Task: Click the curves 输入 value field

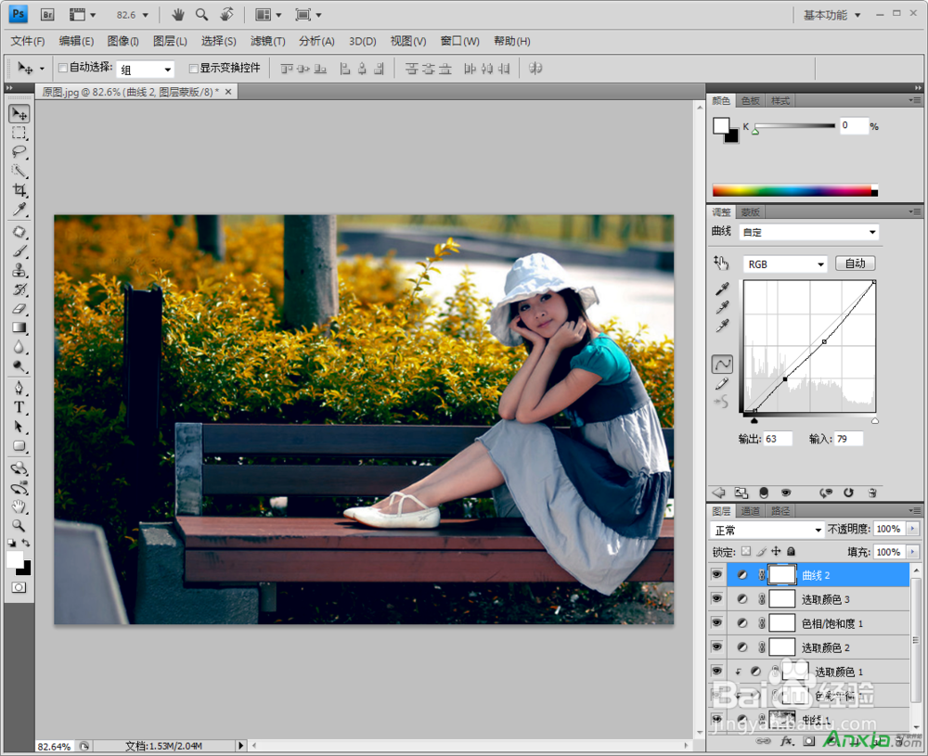Action: (x=849, y=439)
